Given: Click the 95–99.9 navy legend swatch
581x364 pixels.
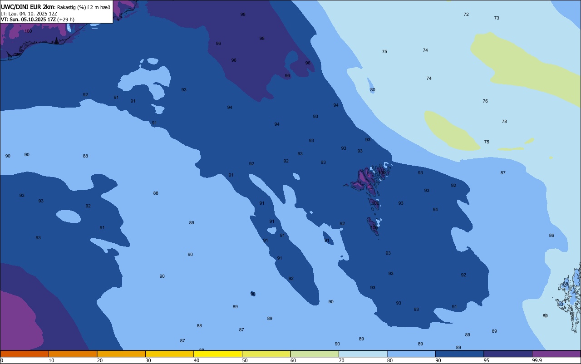Looking at the screenshot, I should 508,354.
